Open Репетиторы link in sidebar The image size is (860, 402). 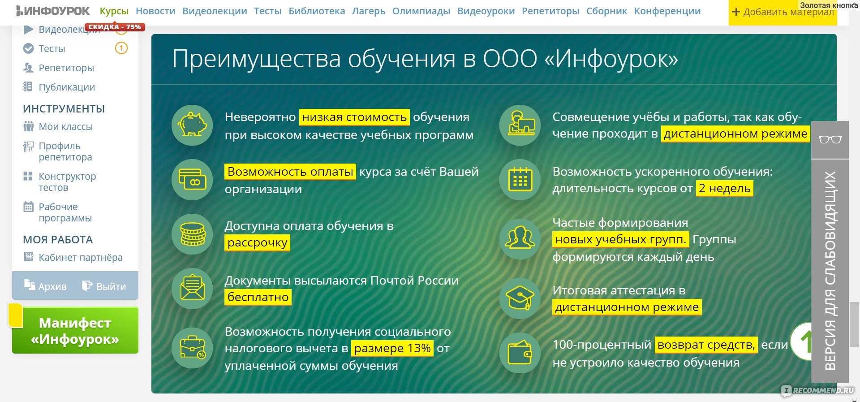tap(66, 68)
